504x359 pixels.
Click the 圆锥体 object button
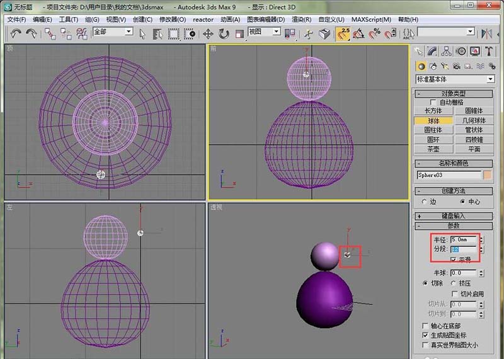(474, 111)
